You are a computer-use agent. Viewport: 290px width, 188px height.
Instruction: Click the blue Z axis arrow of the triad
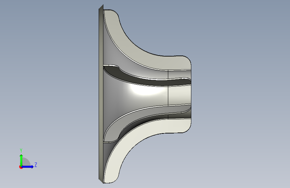tap(28, 167)
